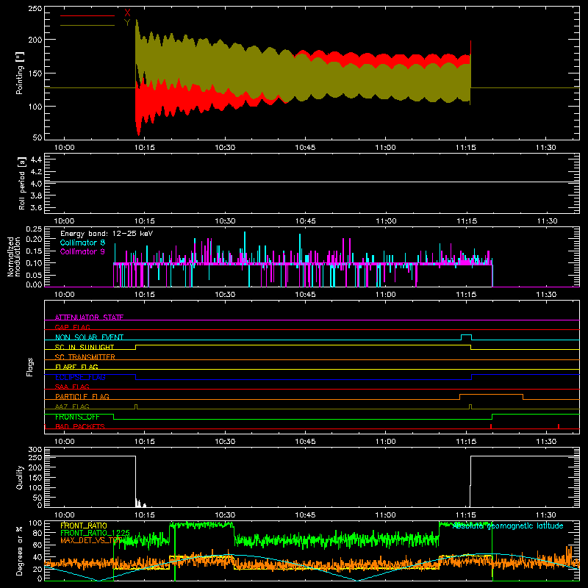This screenshot has height=588, width=588.
Task: Click the Pointing axis title
Action: point(20,73)
